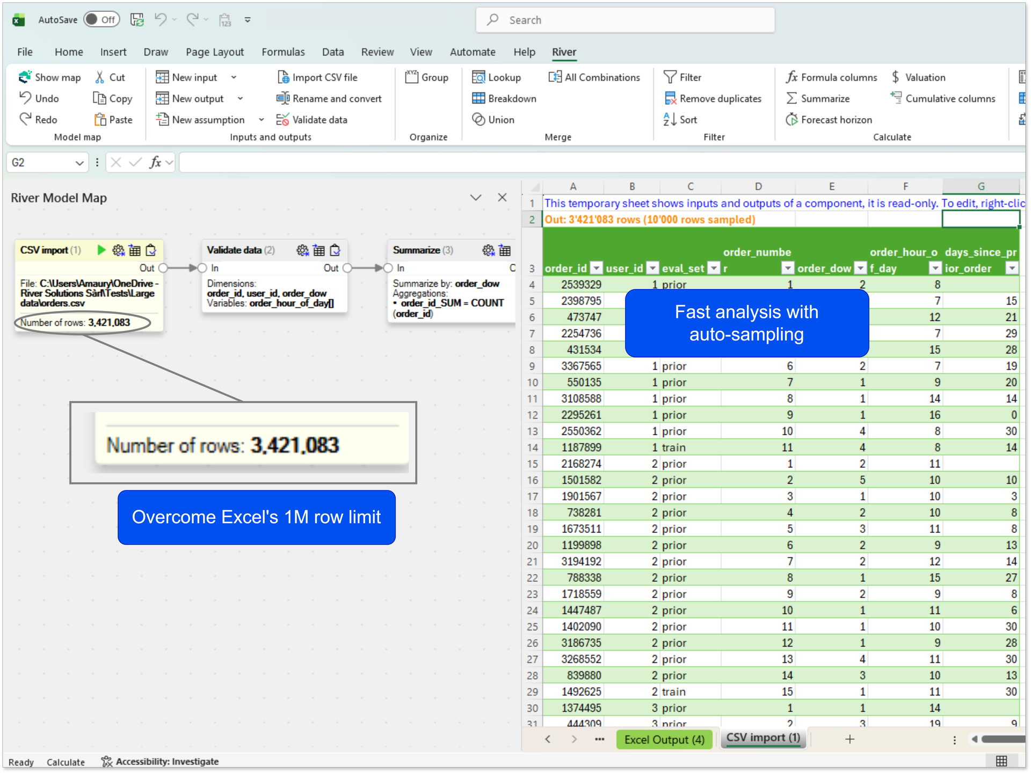
Task: Click the Lookup merge icon
Action: click(478, 77)
